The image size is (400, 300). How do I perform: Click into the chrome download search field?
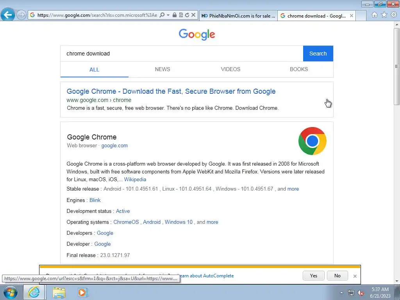click(182, 54)
